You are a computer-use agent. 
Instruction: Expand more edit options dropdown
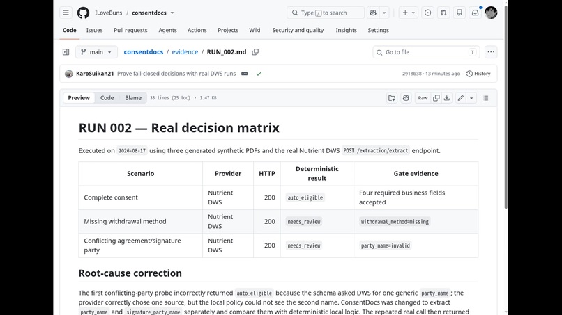471,98
